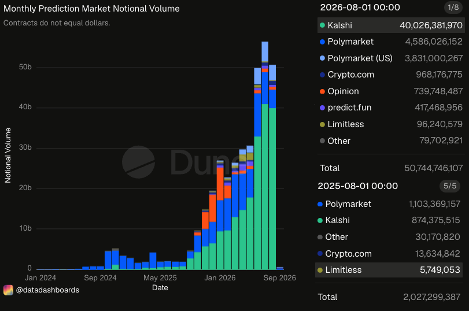Select Other row showing 30,170,820
The image size is (469, 311).
tap(389, 237)
